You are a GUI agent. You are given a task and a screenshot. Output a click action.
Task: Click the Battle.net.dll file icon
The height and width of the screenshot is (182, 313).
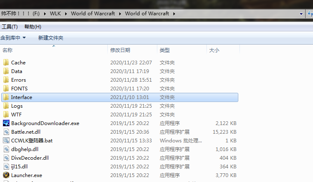tap(6, 132)
